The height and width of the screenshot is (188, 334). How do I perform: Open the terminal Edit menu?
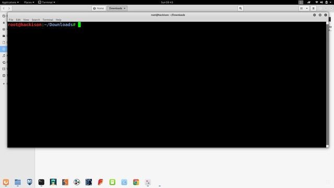click(18, 20)
